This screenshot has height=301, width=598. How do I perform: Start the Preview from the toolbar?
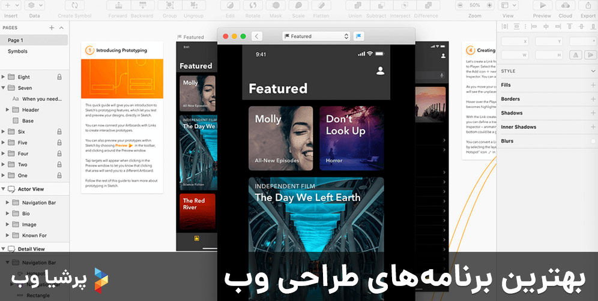[x=542, y=5]
